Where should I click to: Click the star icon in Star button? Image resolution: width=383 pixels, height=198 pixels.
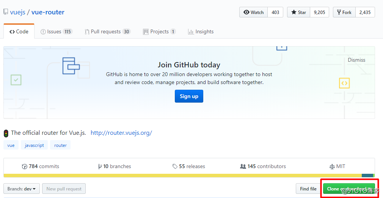294,12
